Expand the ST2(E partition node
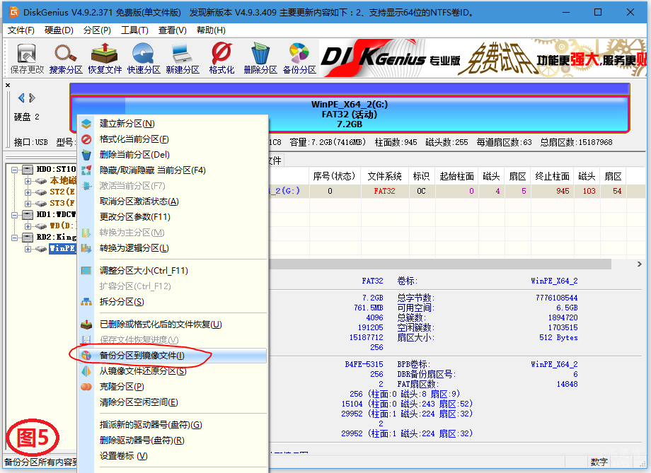651x473 pixels. (x=28, y=192)
